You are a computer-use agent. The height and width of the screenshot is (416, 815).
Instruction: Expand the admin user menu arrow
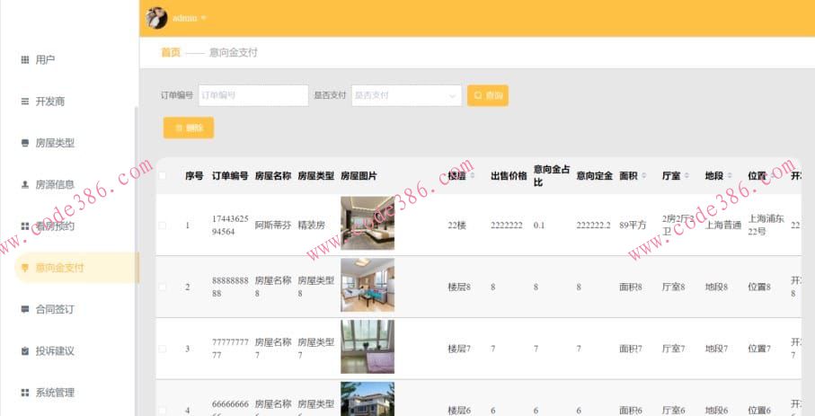tap(203, 18)
